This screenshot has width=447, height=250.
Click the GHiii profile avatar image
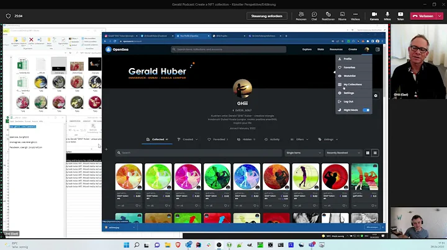pyautogui.click(x=242, y=88)
